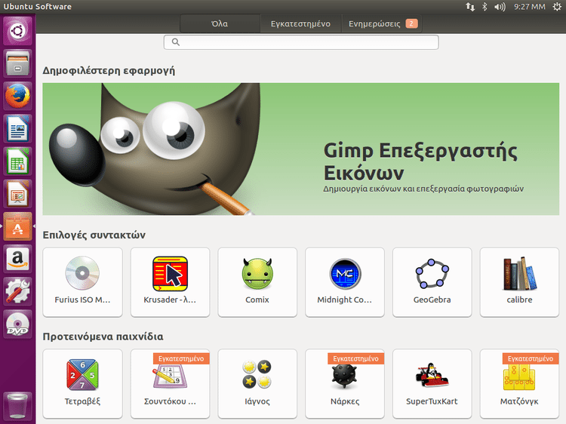Click the Δημοφιλέστερη εφαρμογή heading
The width and height of the screenshot is (566, 424).
[109, 70]
